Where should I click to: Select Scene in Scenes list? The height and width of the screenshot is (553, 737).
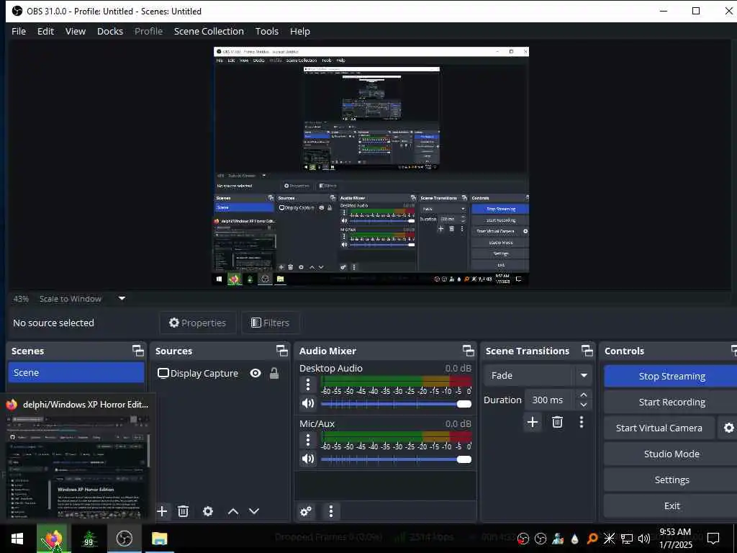(76, 372)
